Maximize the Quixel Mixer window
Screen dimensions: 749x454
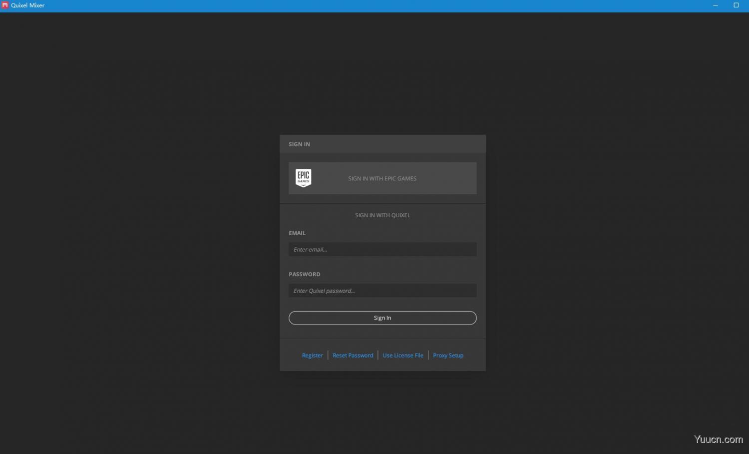(736, 5)
